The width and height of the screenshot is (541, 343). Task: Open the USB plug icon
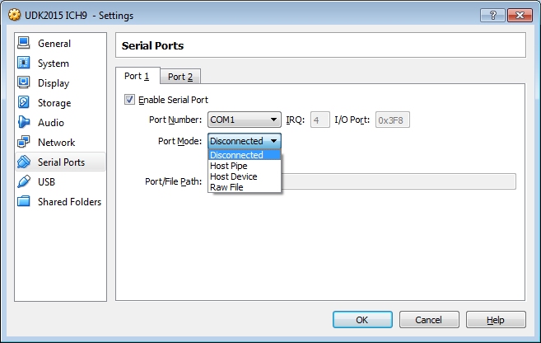click(23, 181)
